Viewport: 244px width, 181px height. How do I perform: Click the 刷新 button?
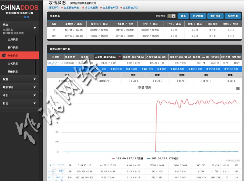[x=183, y=16]
